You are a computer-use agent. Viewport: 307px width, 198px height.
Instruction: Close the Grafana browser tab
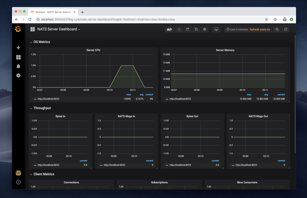point(74,12)
